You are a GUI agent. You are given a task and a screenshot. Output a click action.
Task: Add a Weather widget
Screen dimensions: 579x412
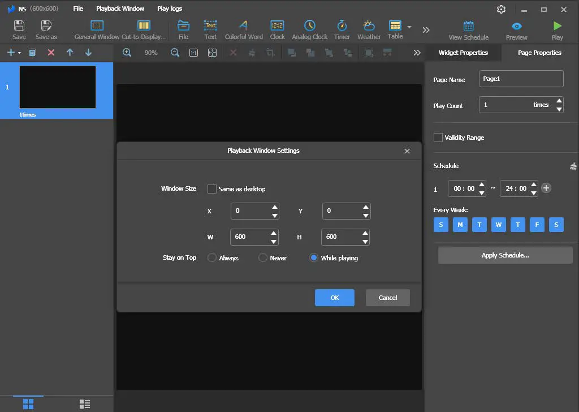click(x=369, y=29)
